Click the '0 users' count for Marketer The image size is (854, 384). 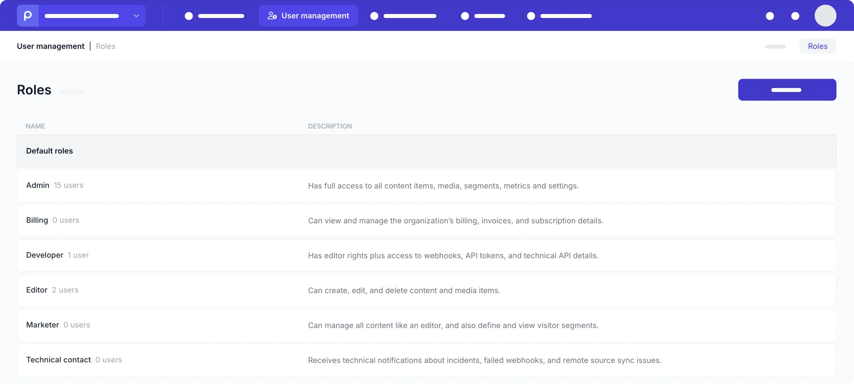pyautogui.click(x=77, y=325)
